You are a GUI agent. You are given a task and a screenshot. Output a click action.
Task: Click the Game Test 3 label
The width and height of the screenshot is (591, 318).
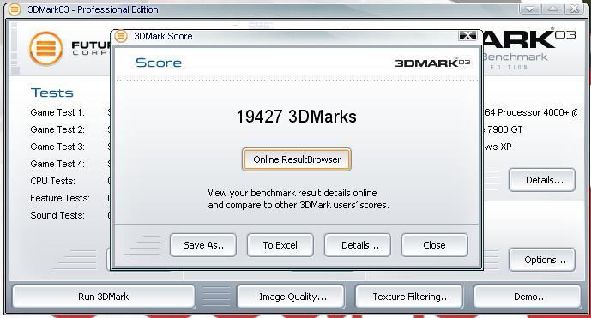(x=57, y=147)
